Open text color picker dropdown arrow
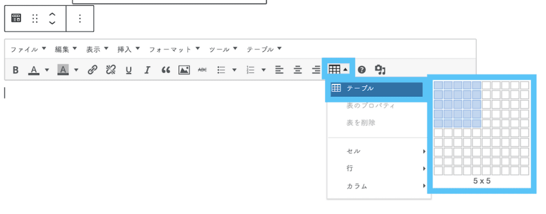The height and width of the screenshot is (214, 546). (x=47, y=70)
